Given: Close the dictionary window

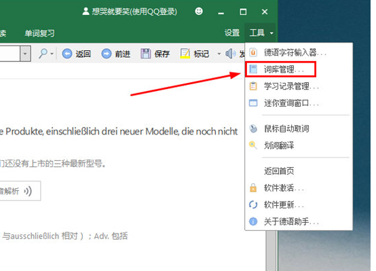Looking at the screenshot, I should [265, 12].
